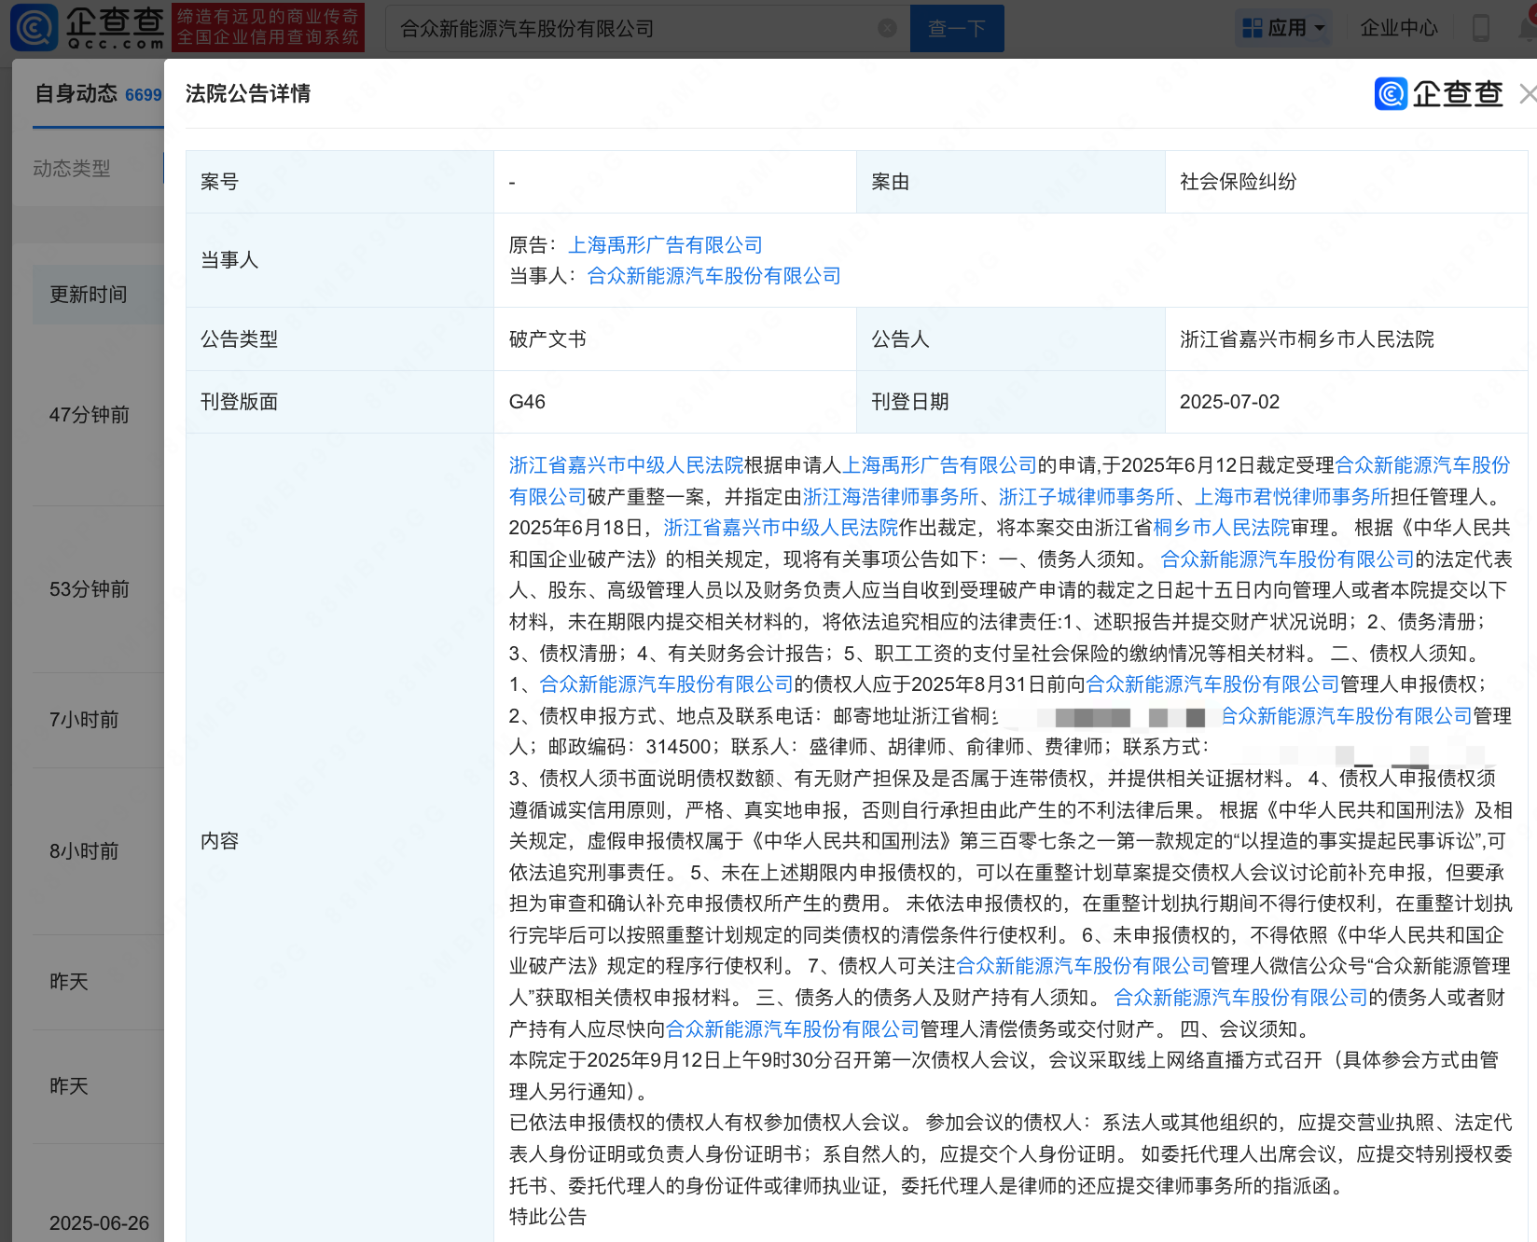Click the 47分钟前 list row

(x=90, y=415)
